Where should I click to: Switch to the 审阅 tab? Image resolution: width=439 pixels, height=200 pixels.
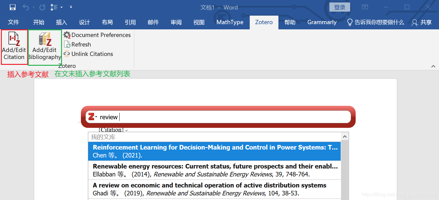[x=176, y=22]
